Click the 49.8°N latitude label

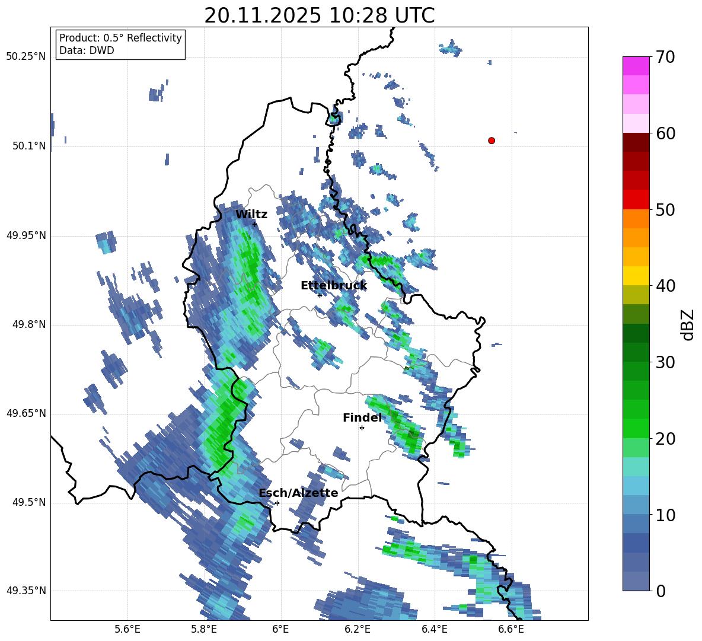(x=29, y=324)
